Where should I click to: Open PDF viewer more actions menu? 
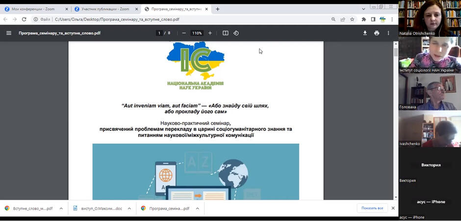pos(388,33)
